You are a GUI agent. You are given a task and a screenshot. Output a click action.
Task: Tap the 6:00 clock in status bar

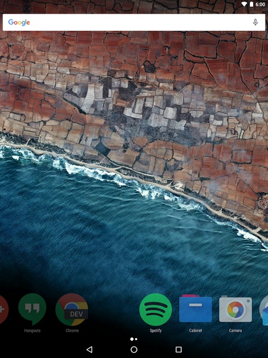point(260,4)
